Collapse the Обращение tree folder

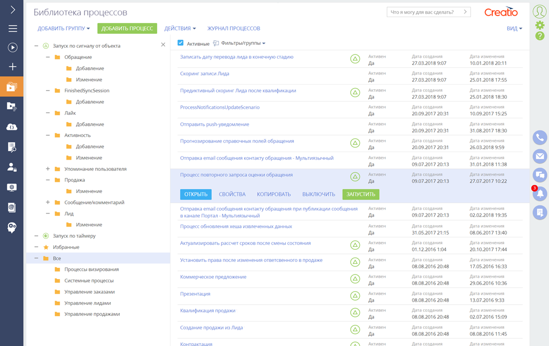point(48,57)
